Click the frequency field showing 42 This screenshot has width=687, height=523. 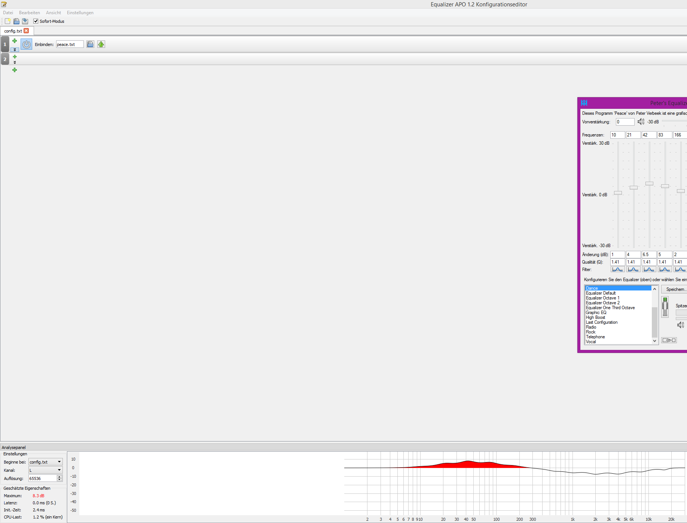(x=649, y=135)
